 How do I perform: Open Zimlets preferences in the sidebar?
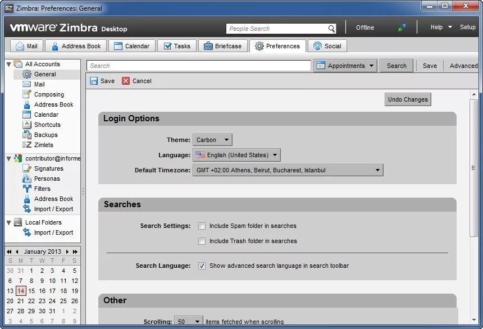coord(38,145)
